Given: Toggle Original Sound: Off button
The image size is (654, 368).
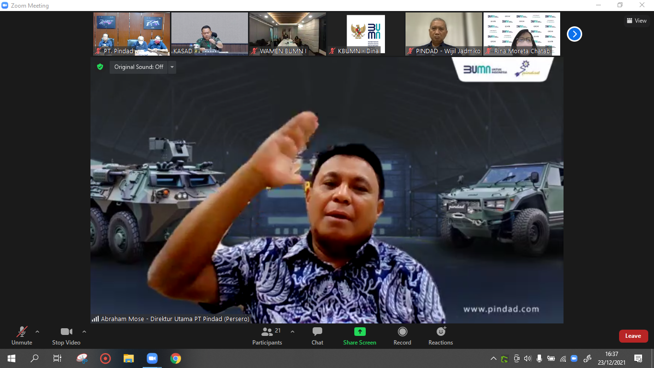Looking at the screenshot, I should tap(138, 67).
